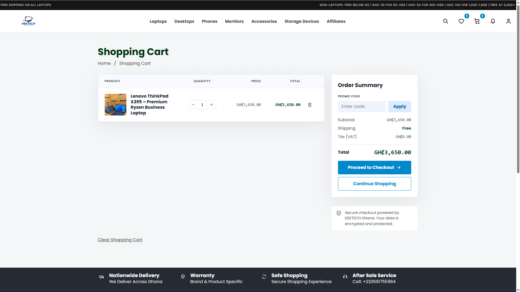Click the Shopping Cart breadcrumb
The image size is (520, 292).
[x=135, y=63]
